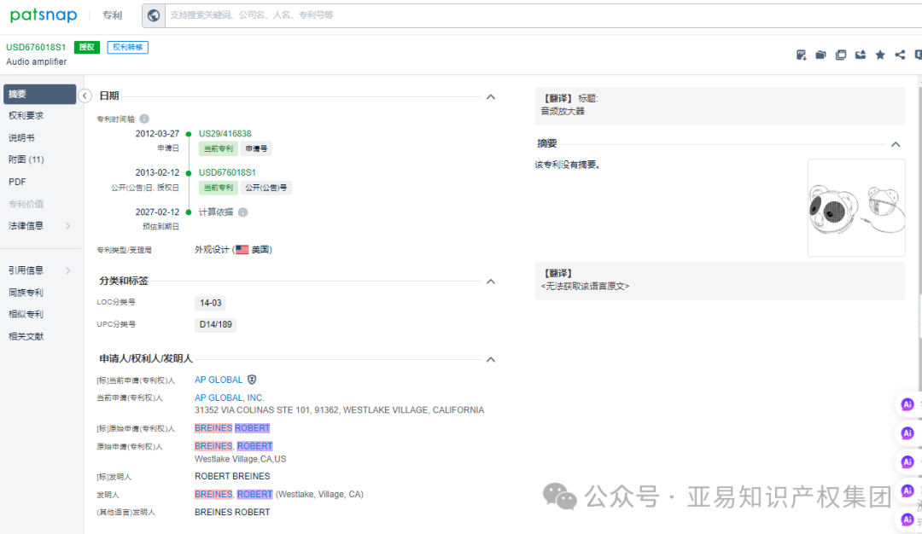This screenshot has width=922, height=534.
Task: Expand the 法律信息 submenu
Action: [x=34, y=225]
